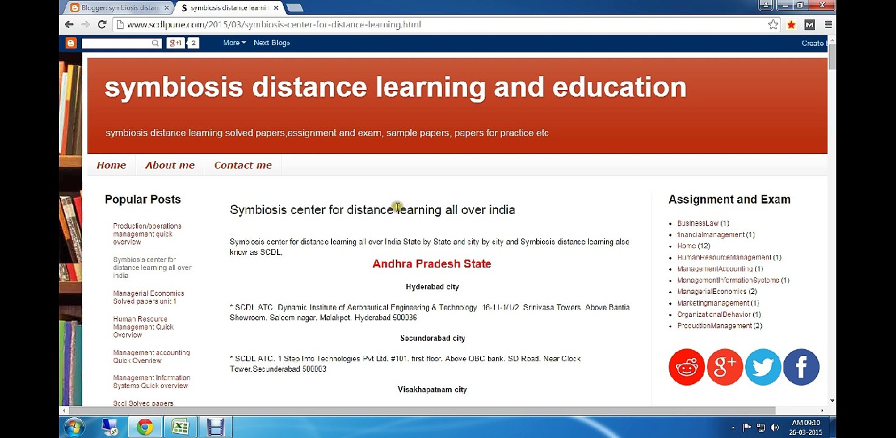
Task: Open the Chrome hamburger menu
Action: coord(828,24)
